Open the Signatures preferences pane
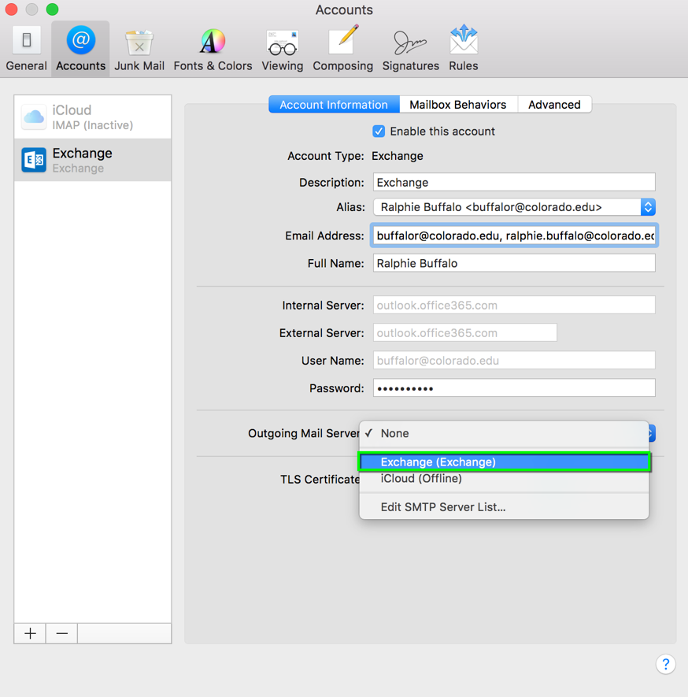Viewport: 688px width, 697px height. tap(410, 49)
